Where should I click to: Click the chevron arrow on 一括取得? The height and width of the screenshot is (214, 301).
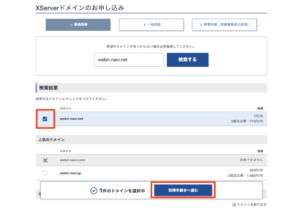[x=145, y=25]
